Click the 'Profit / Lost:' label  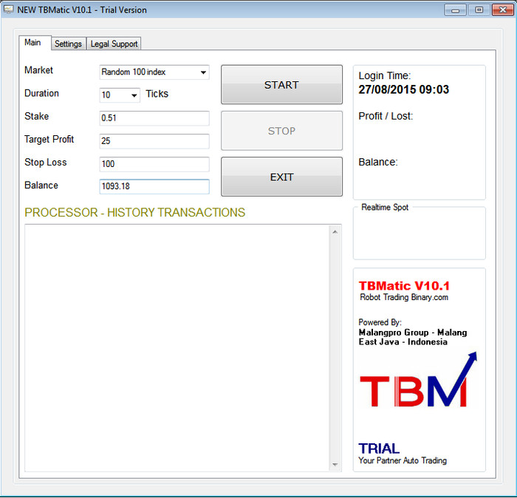click(x=386, y=116)
